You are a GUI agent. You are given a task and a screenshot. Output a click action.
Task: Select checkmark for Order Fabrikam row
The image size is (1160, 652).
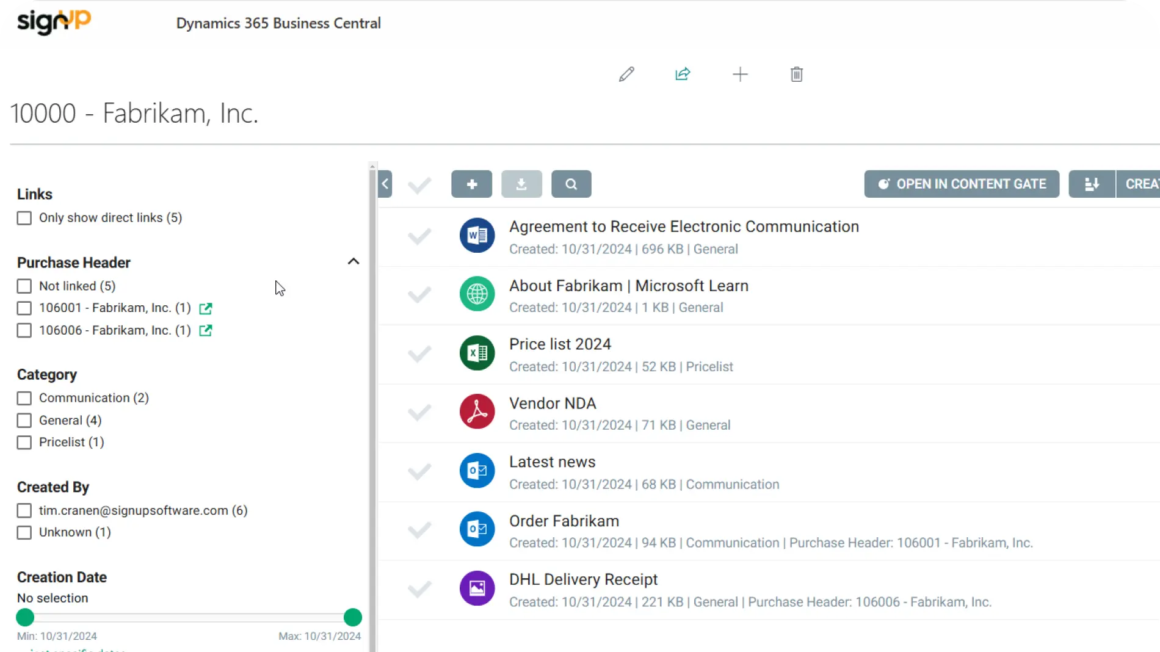click(419, 530)
